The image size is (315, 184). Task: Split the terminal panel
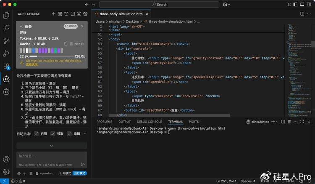(283, 122)
